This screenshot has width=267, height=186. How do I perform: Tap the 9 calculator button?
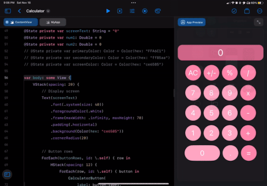coord(230,93)
